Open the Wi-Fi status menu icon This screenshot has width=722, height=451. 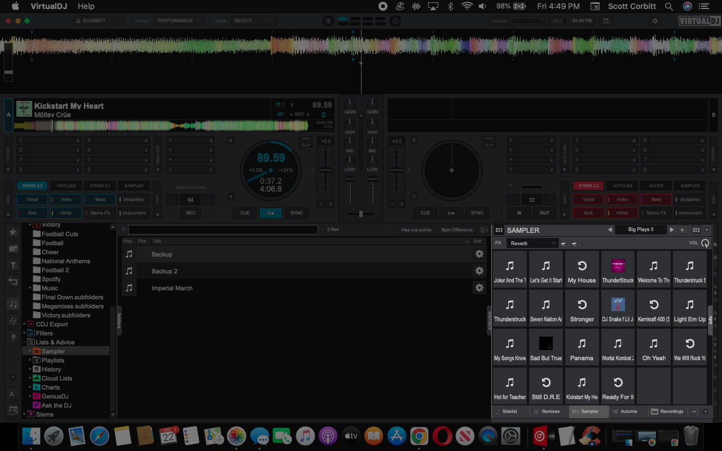click(467, 6)
